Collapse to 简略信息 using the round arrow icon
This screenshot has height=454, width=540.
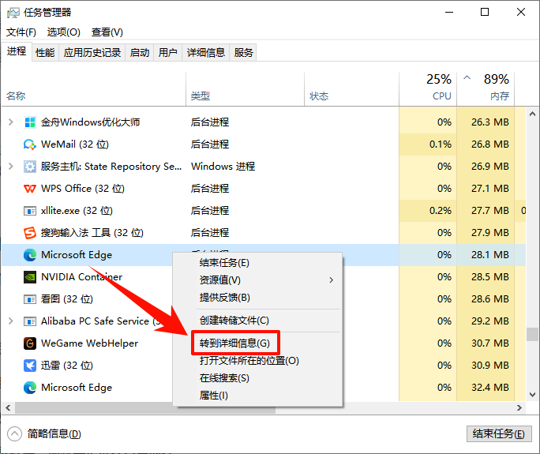(x=14, y=434)
